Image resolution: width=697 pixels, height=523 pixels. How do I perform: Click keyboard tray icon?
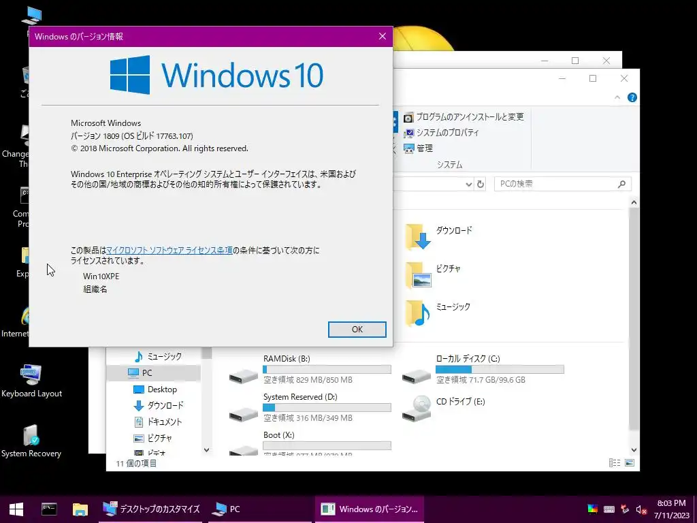click(x=609, y=509)
